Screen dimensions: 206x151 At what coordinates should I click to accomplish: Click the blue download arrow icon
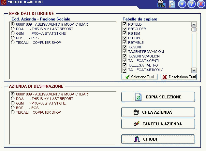tap(182, 4)
